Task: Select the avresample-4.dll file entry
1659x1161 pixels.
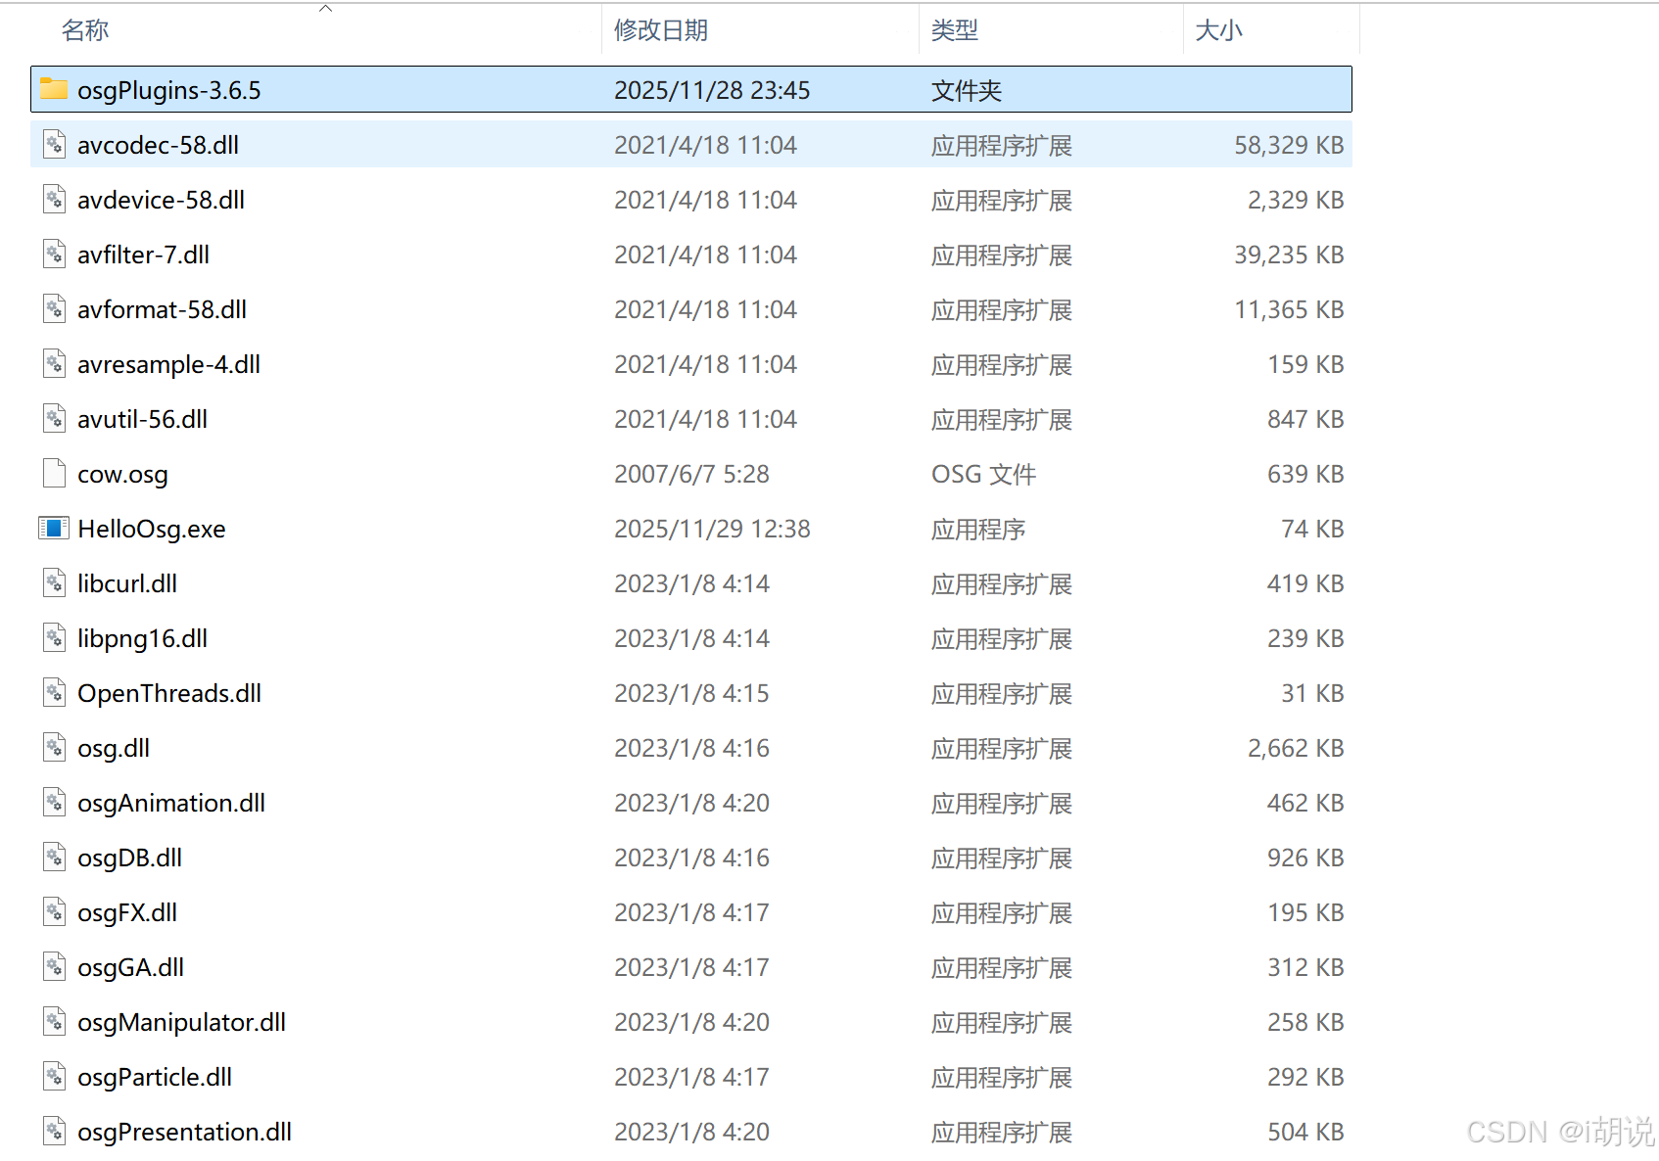Action: (x=168, y=363)
